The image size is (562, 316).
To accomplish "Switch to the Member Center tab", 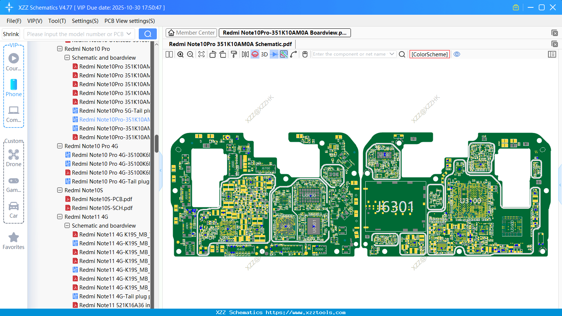I will [x=192, y=33].
